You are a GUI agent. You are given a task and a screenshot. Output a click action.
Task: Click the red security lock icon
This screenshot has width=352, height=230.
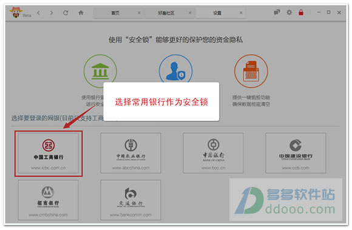pos(301,12)
